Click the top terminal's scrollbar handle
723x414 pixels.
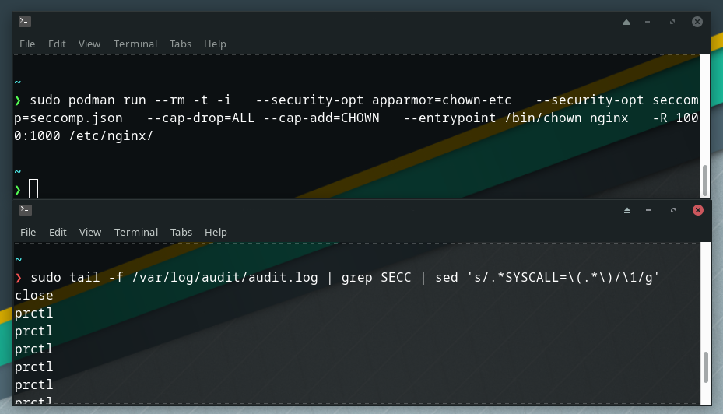coord(705,181)
